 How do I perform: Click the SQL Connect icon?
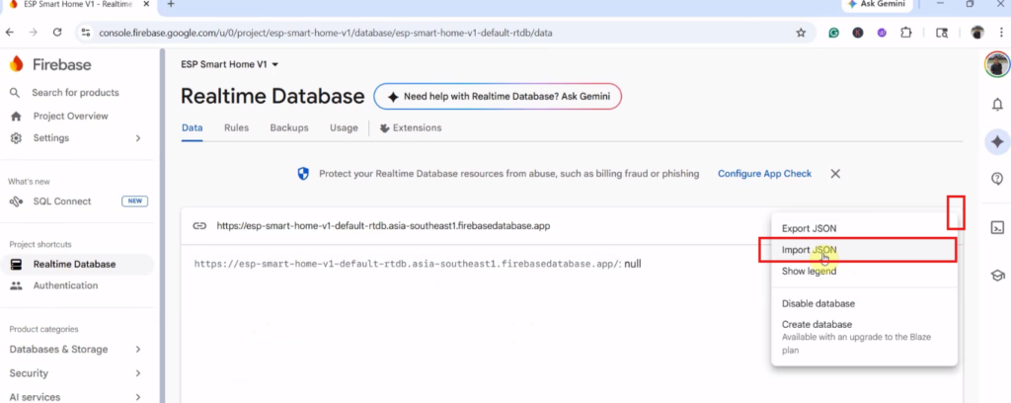coord(16,201)
